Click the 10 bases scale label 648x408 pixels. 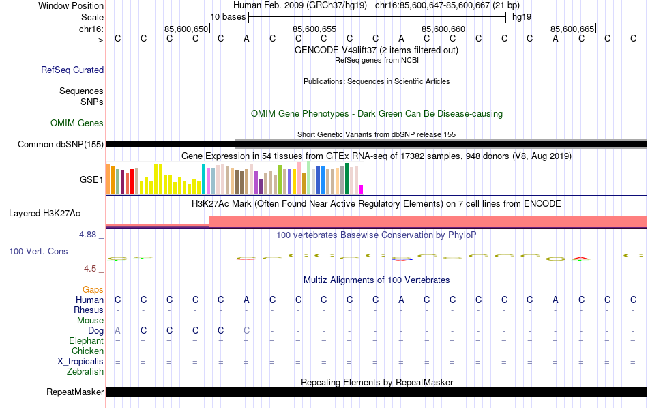tap(228, 17)
